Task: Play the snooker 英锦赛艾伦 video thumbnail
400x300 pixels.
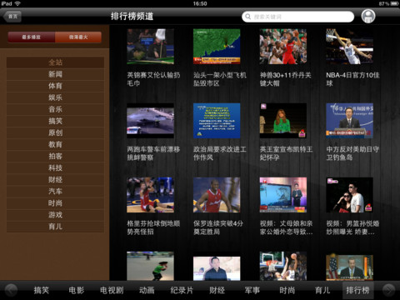Action: click(150, 47)
